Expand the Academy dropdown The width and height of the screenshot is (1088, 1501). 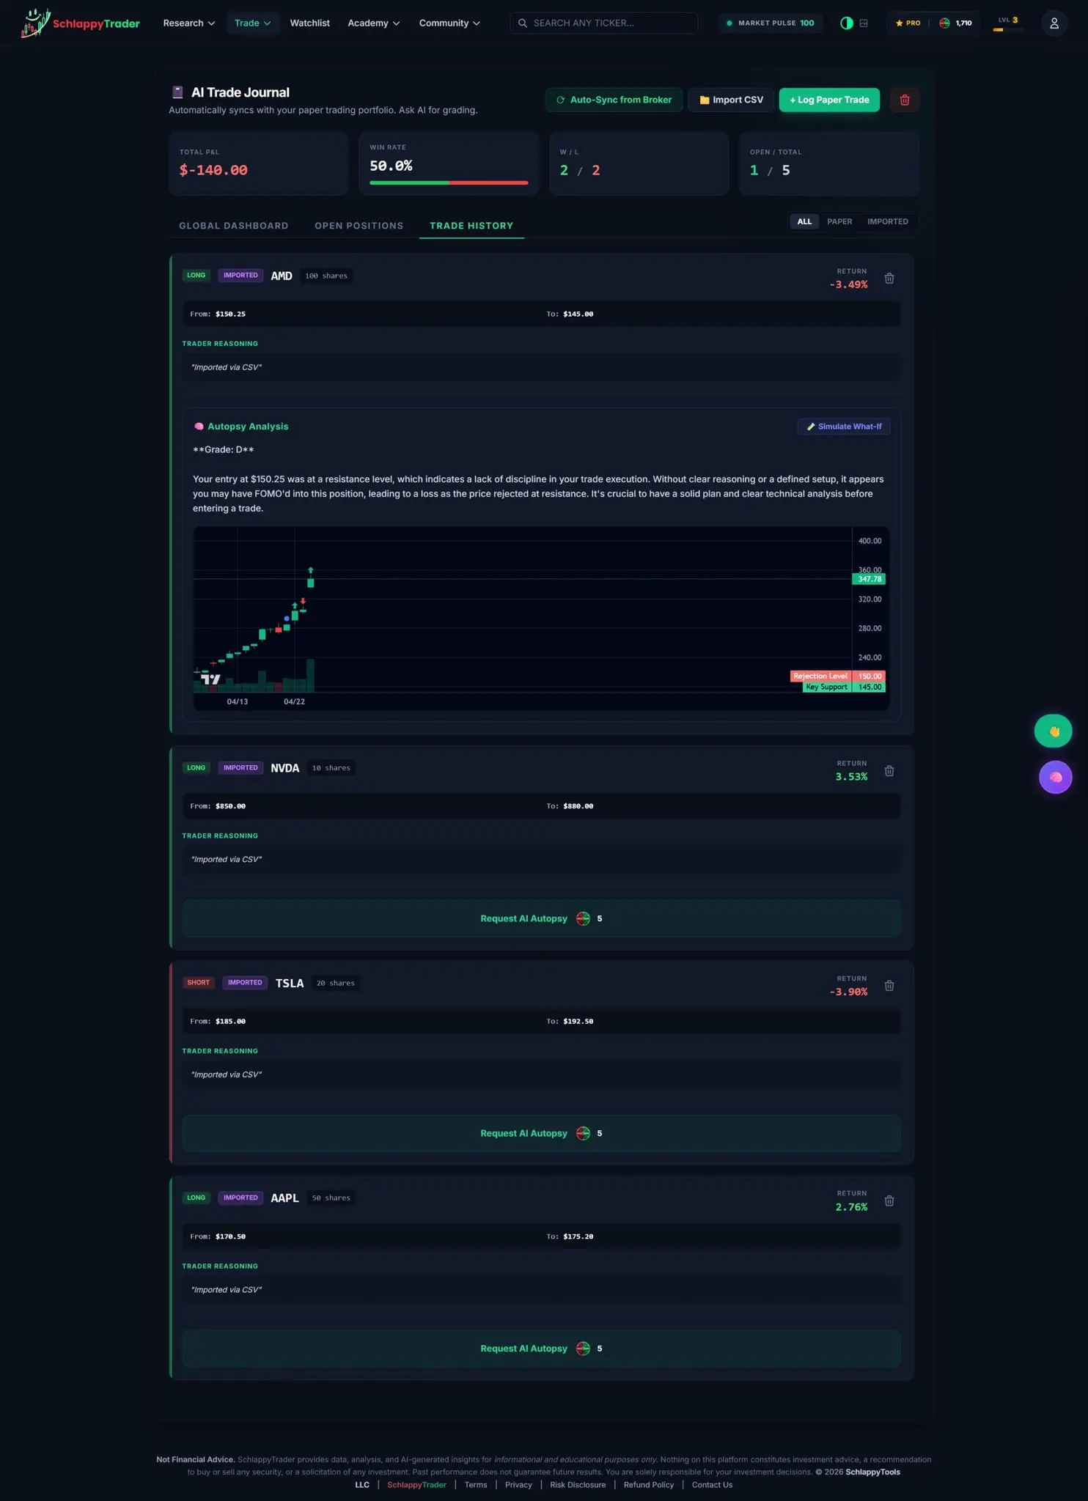(x=374, y=23)
